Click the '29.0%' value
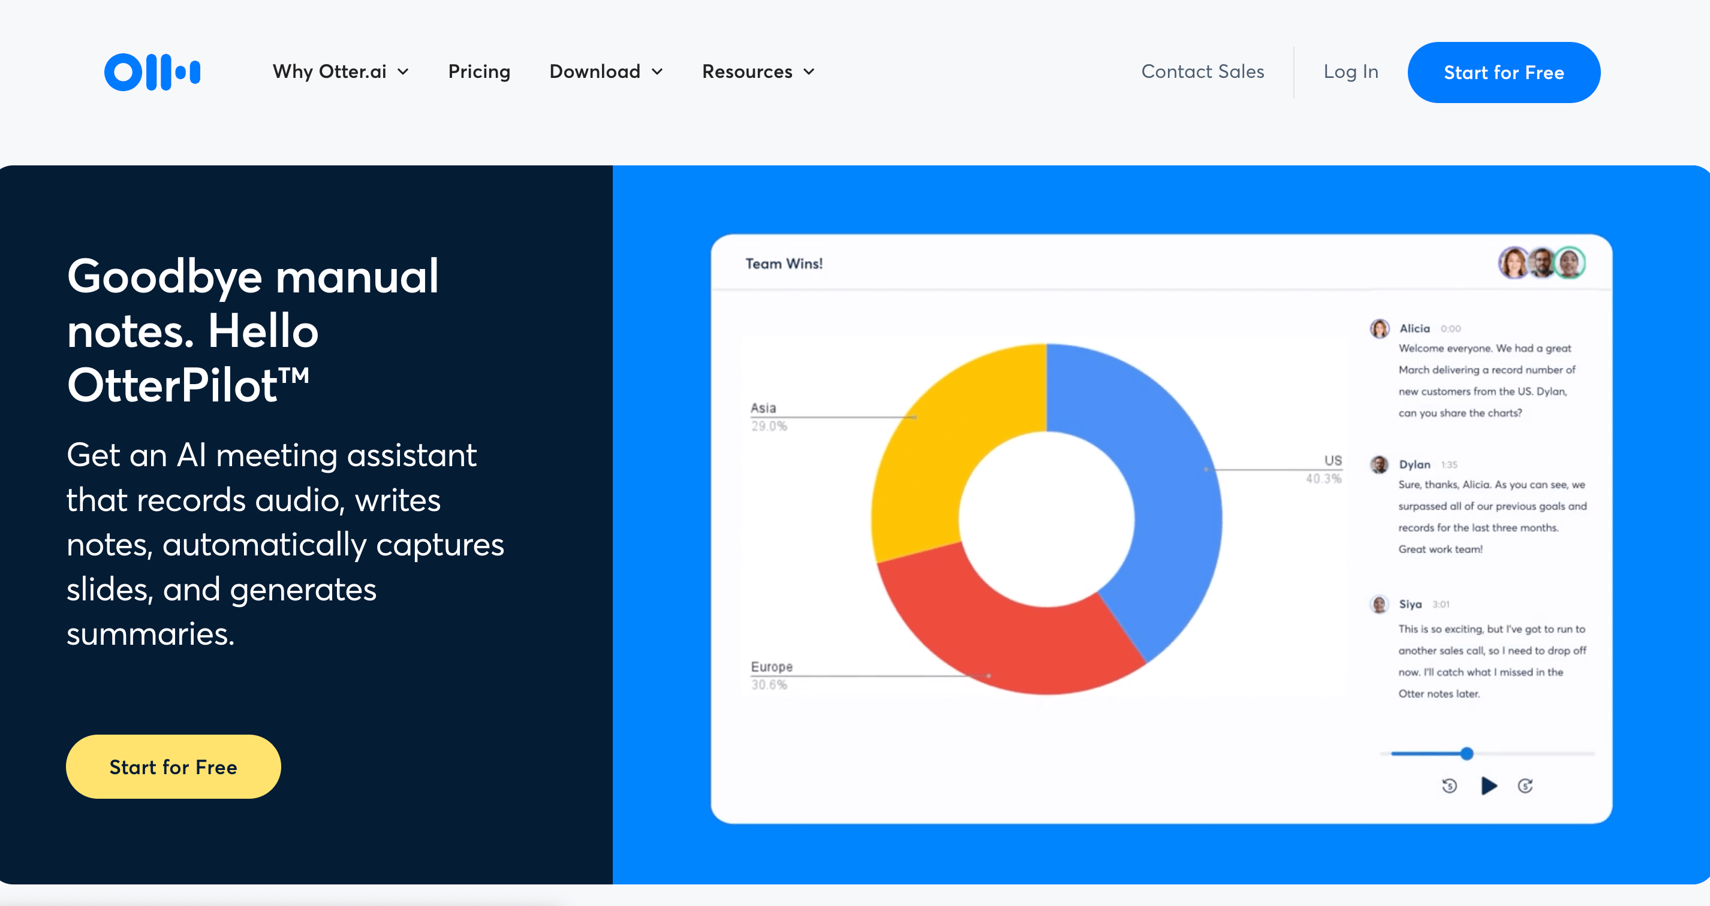The image size is (1710, 906). [769, 426]
